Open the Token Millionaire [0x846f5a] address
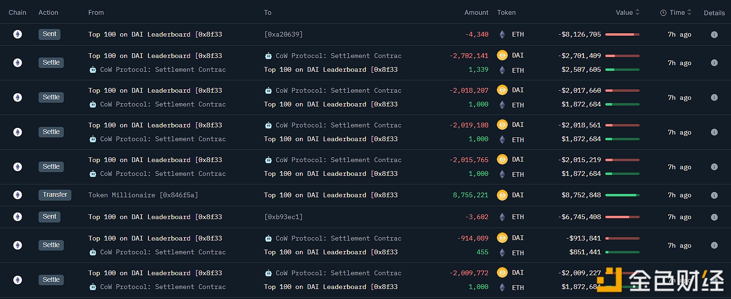This screenshot has width=731, height=299. coord(143,195)
